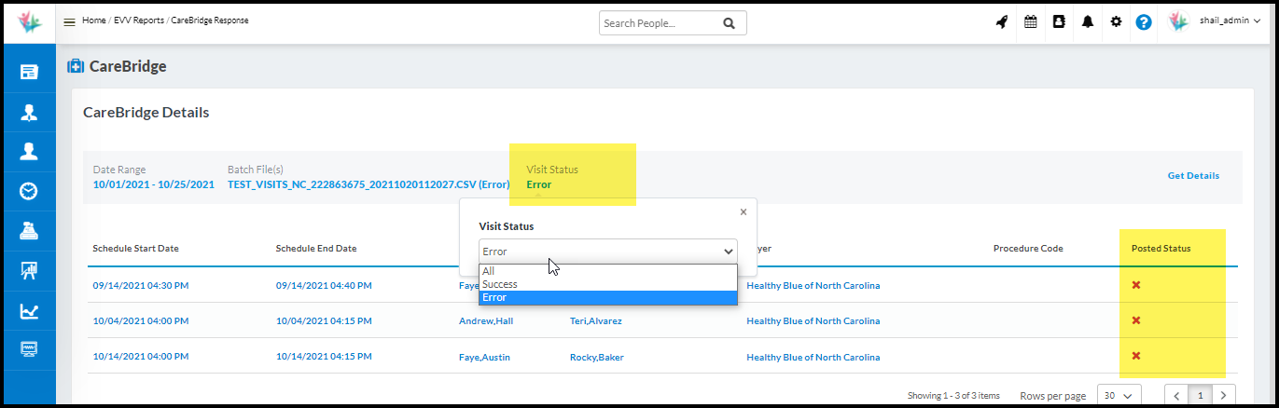The height and width of the screenshot is (408, 1279).
Task: Go to Home in breadcrumb
Action: [x=93, y=20]
